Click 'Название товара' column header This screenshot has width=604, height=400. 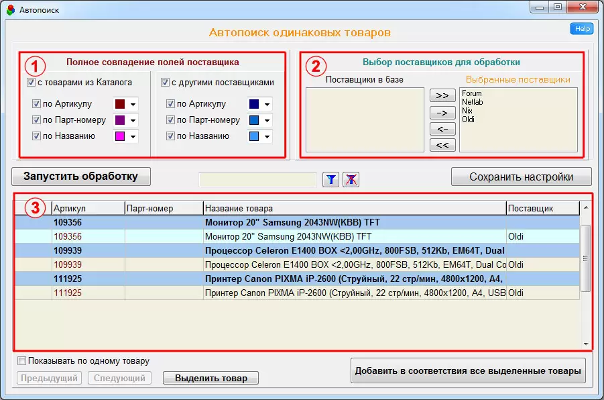tap(354, 209)
